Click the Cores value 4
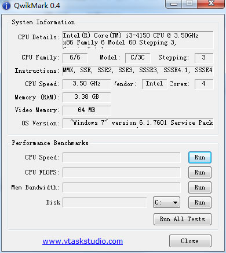Image resolution: width=226 pixels, height=253 pixels. point(204,84)
